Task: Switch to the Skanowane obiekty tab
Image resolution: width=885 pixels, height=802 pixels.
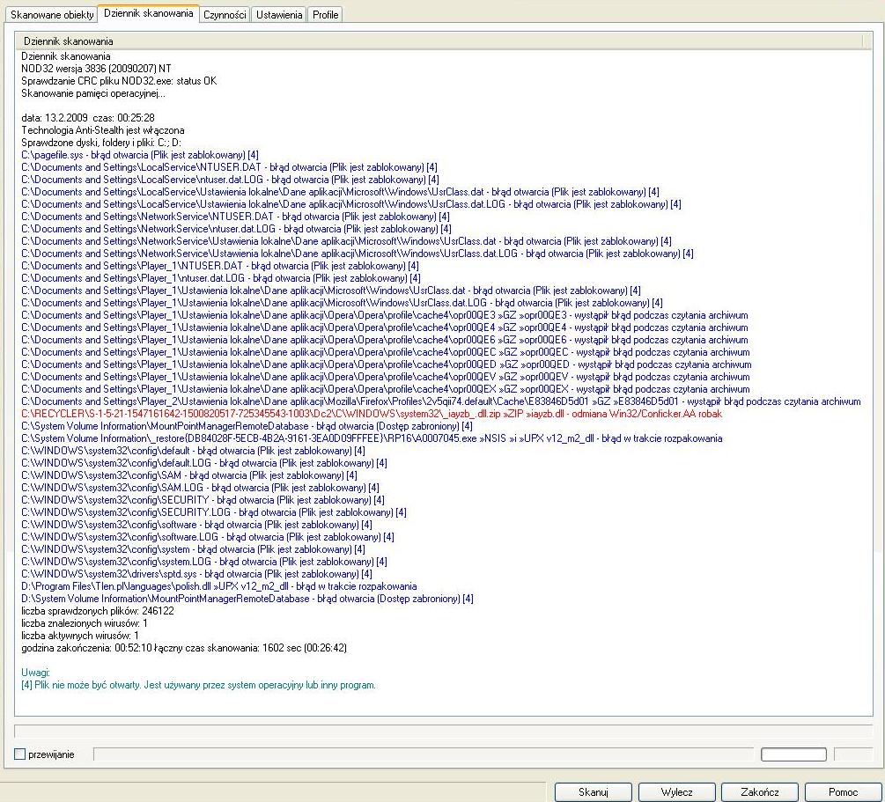Action: coord(52,15)
